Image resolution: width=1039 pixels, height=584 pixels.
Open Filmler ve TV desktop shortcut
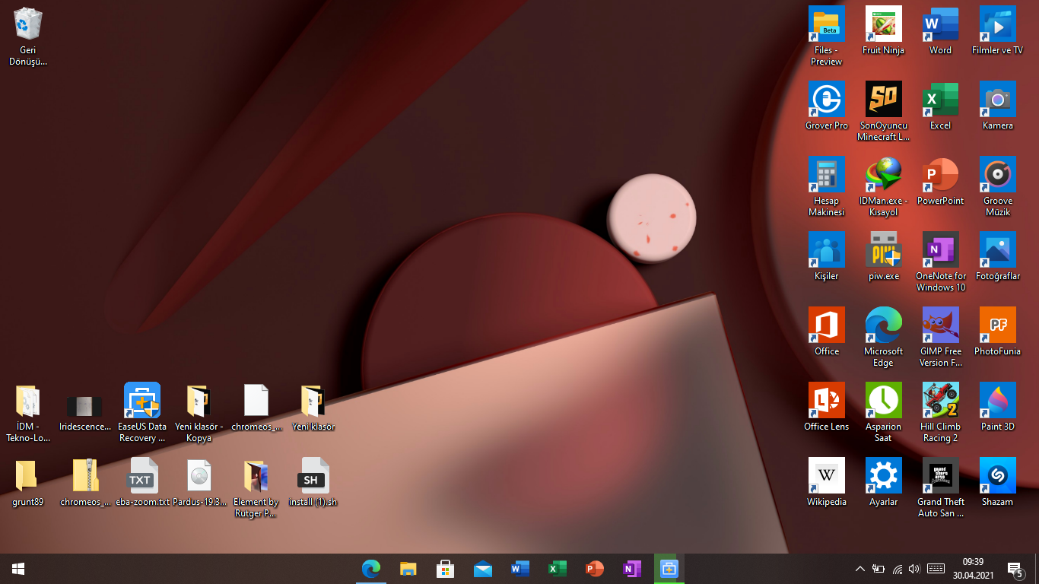[x=997, y=30]
